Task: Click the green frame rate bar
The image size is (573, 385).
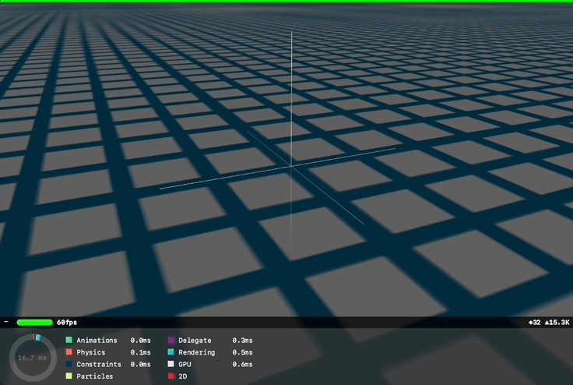Action: click(x=35, y=323)
